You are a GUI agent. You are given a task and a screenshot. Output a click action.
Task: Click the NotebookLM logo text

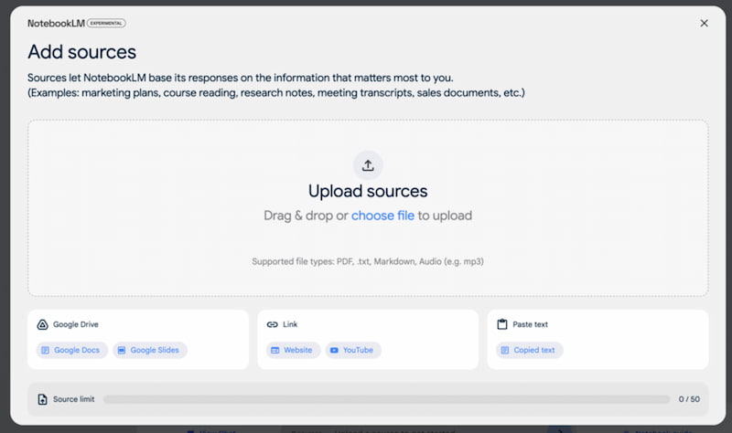56,24
